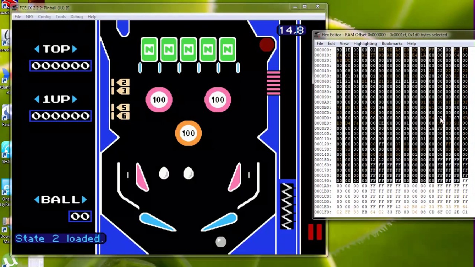Click the TOP score value 000000
Viewport: 475px width, 267px height.
point(60,66)
